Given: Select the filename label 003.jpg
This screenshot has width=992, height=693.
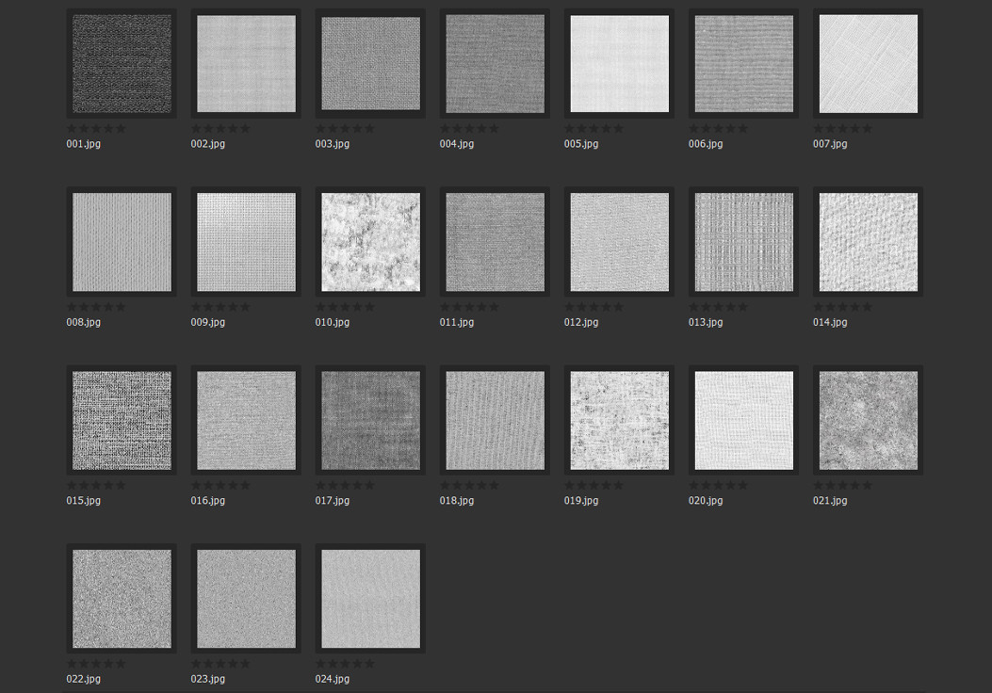Looking at the screenshot, I should click(332, 143).
